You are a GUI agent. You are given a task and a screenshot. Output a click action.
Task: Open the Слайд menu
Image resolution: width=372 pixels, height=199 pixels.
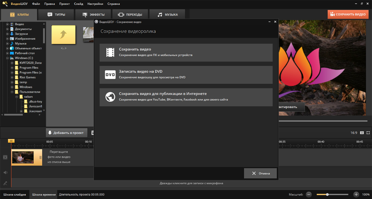tap(79, 4)
